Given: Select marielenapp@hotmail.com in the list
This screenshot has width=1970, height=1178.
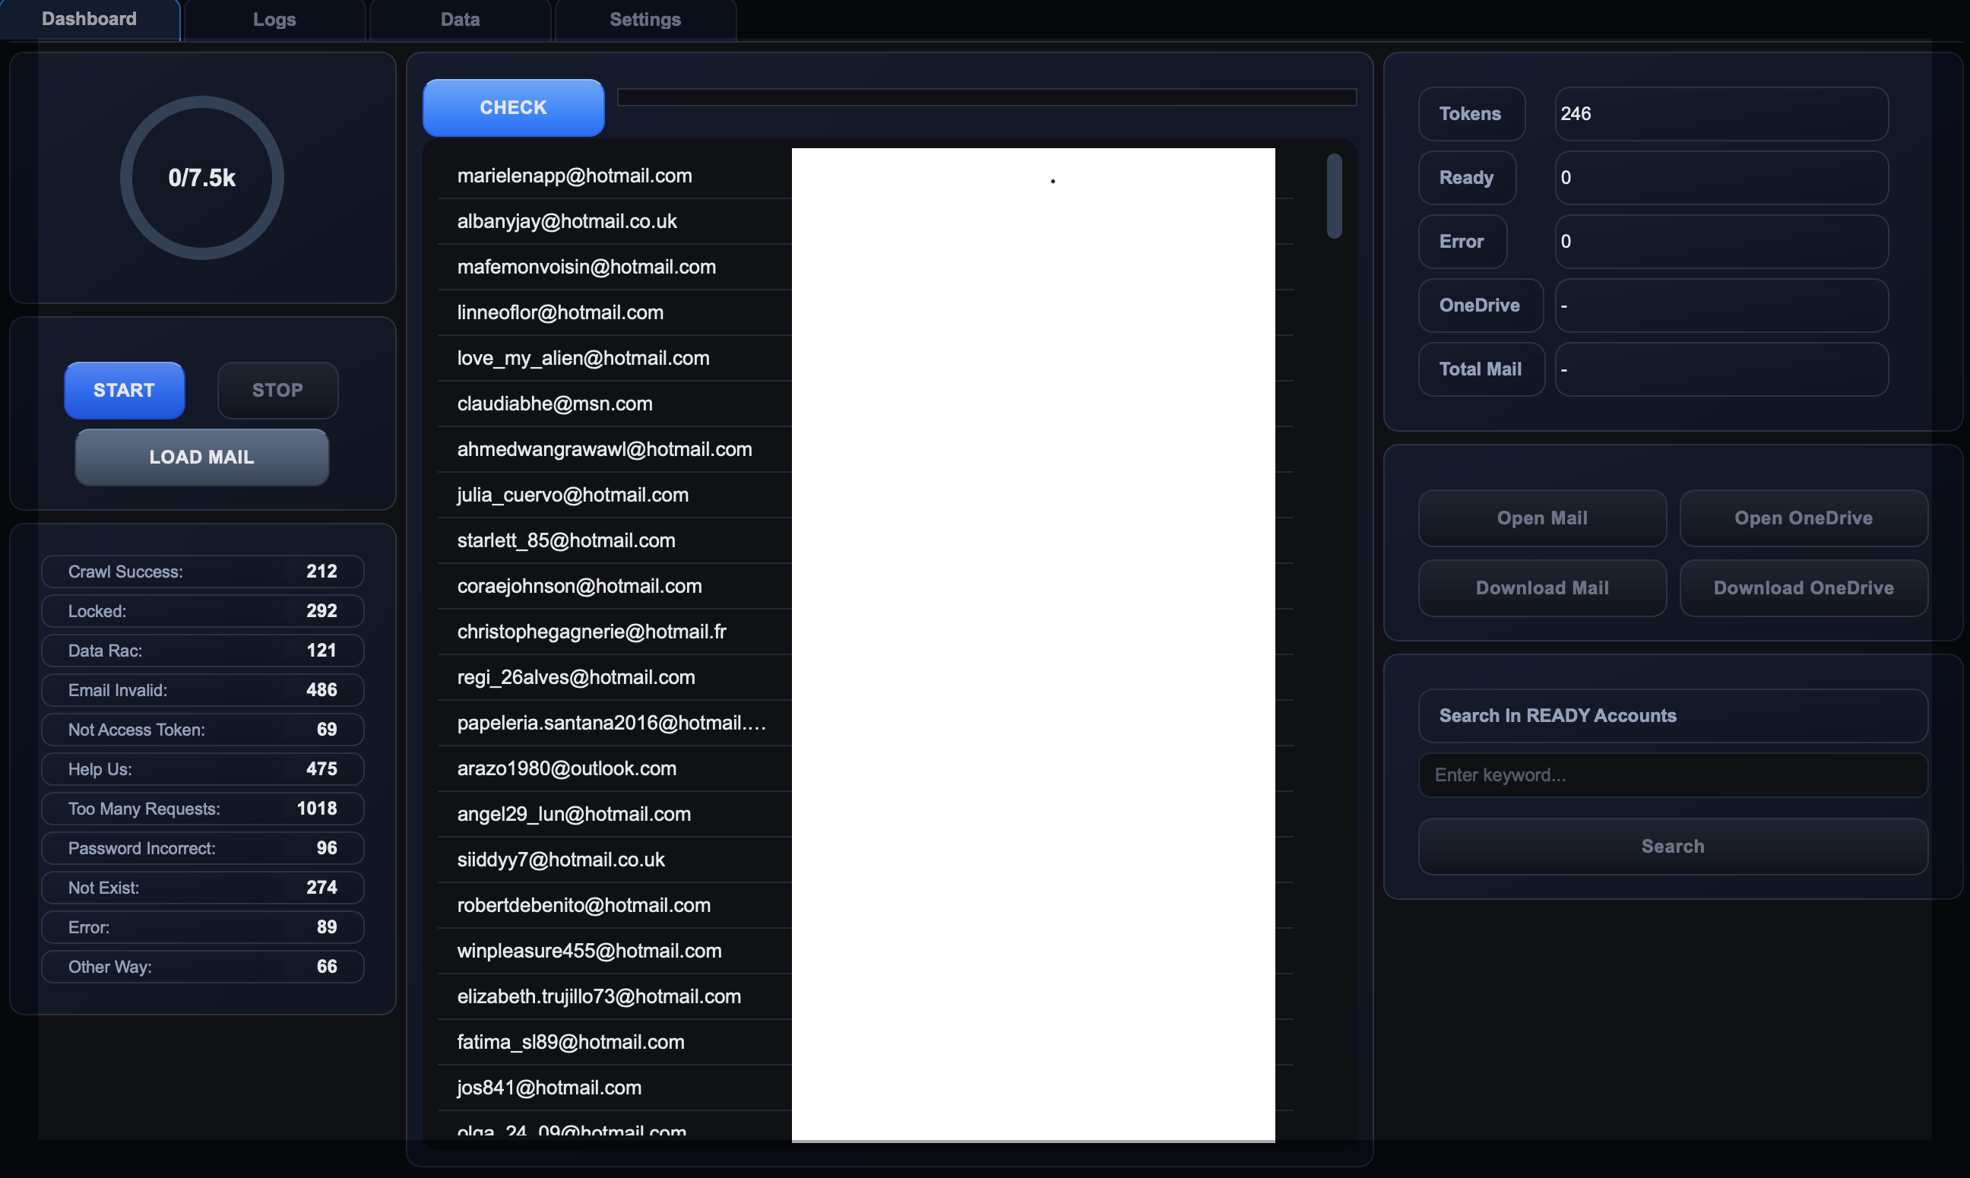Looking at the screenshot, I should [575, 176].
